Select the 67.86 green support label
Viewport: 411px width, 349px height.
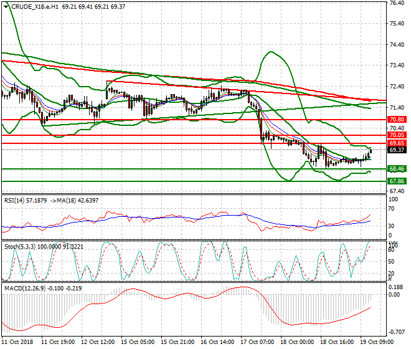coord(397,181)
